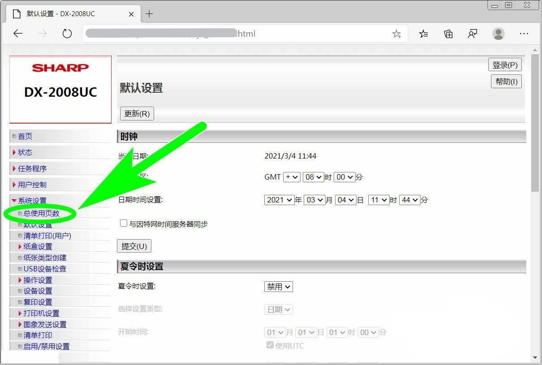
Task: Add this page to favorites star
Action: (x=396, y=34)
